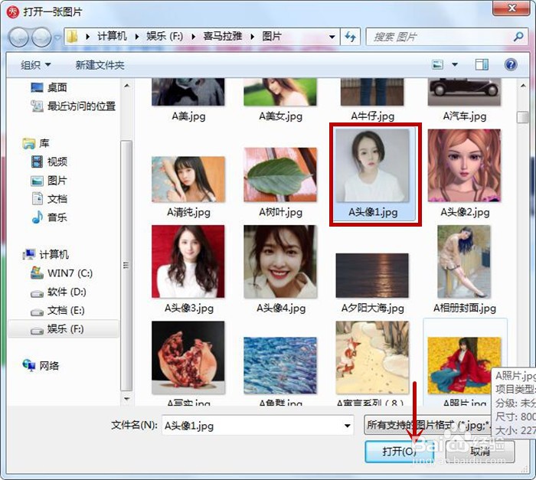The image size is (536, 480).
Task: Click the 计算机 breadcrumb in the address bar
Action: (112, 36)
